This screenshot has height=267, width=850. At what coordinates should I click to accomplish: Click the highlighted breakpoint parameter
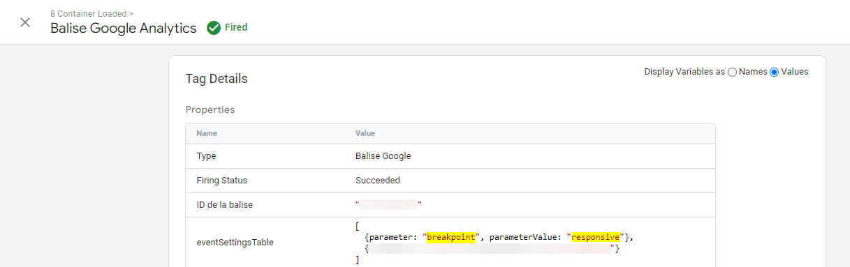[451, 237]
